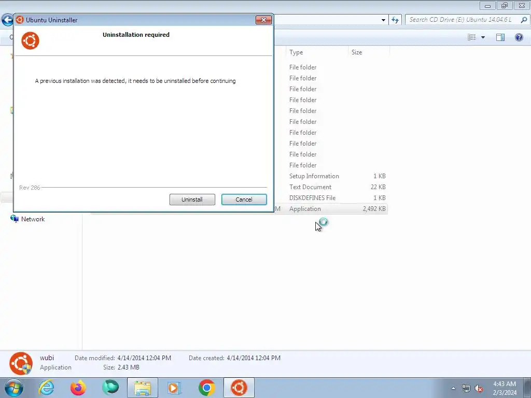The height and width of the screenshot is (398, 531).
Task: Open Windows Media Player from taskbar
Action: (174, 388)
